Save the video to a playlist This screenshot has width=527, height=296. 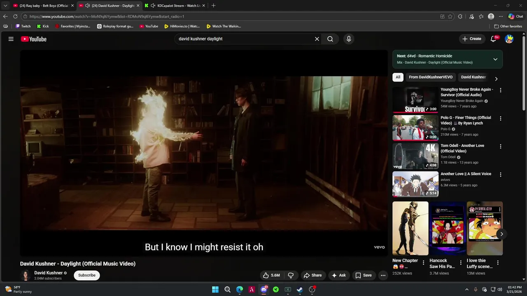tap(364, 275)
